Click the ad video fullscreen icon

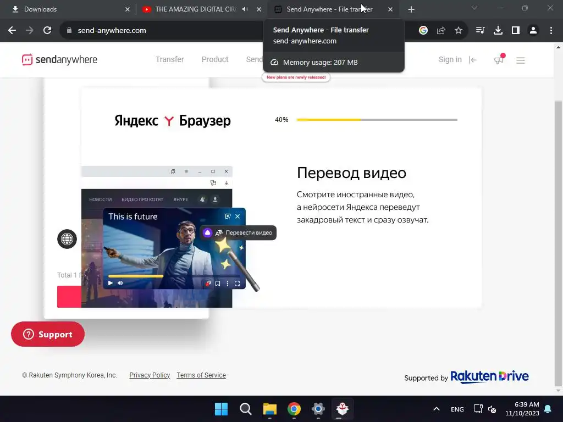238,284
